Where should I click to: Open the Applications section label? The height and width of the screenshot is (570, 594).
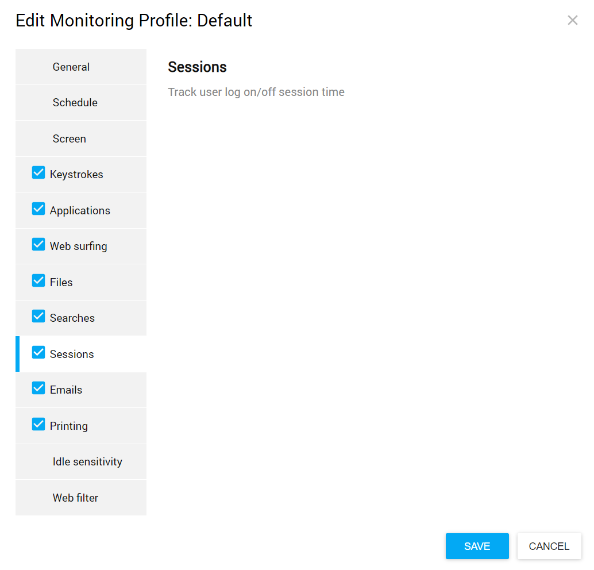(x=80, y=211)
